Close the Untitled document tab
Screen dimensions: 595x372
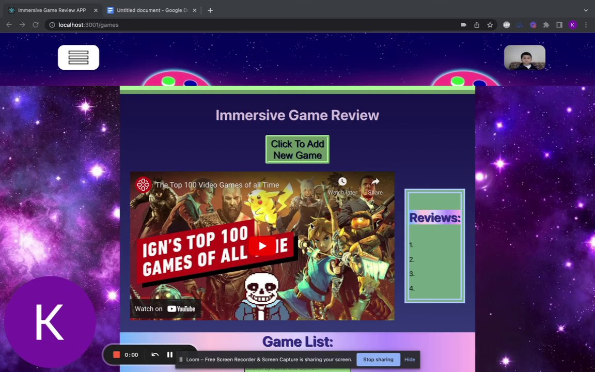(x=194, y=10)
